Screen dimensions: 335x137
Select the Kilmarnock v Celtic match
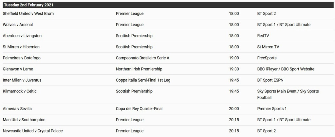pos(20,91)
